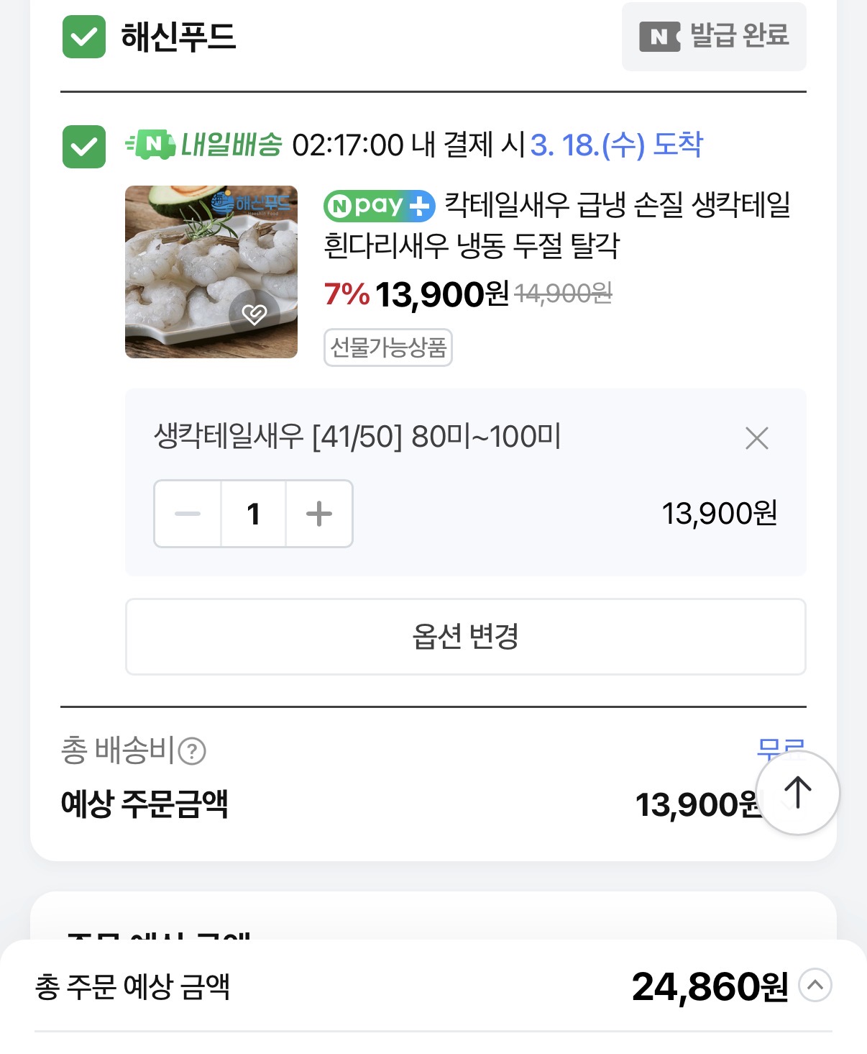Increase quantity with the plus button

[319, 514]
